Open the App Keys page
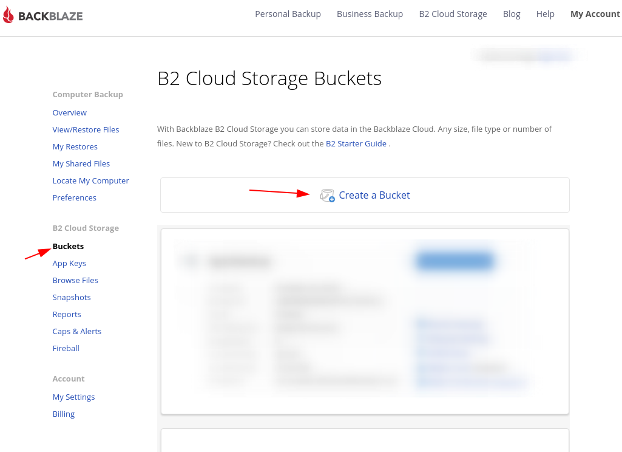The height and width of the screenshot is (452, 622). (x=69, y=263)
